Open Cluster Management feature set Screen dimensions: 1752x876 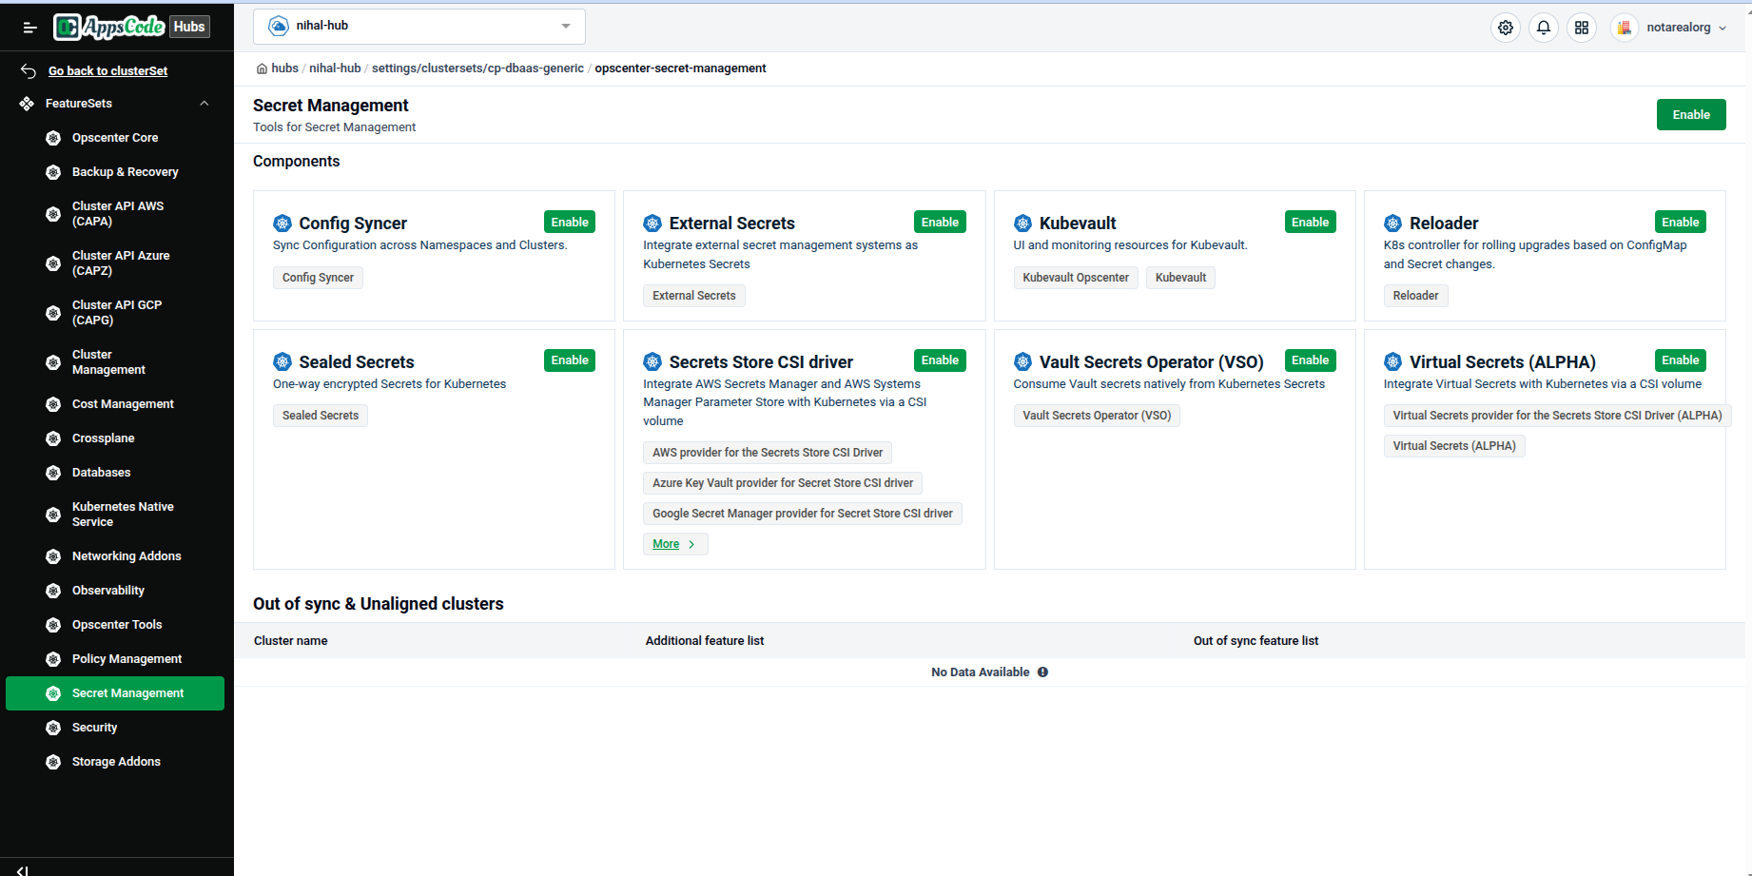(x=115, y=362)
